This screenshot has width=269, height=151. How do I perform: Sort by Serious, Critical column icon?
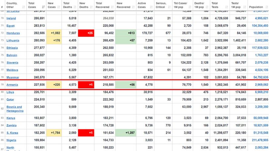(x=169, y=7)
